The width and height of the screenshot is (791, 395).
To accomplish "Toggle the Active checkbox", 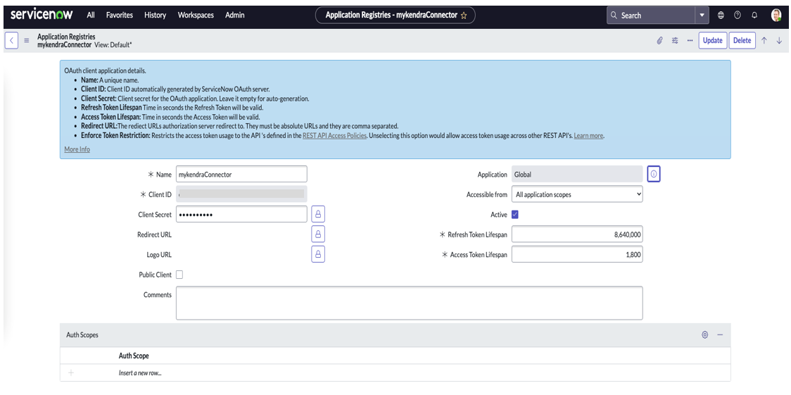I will pos(515,215).
